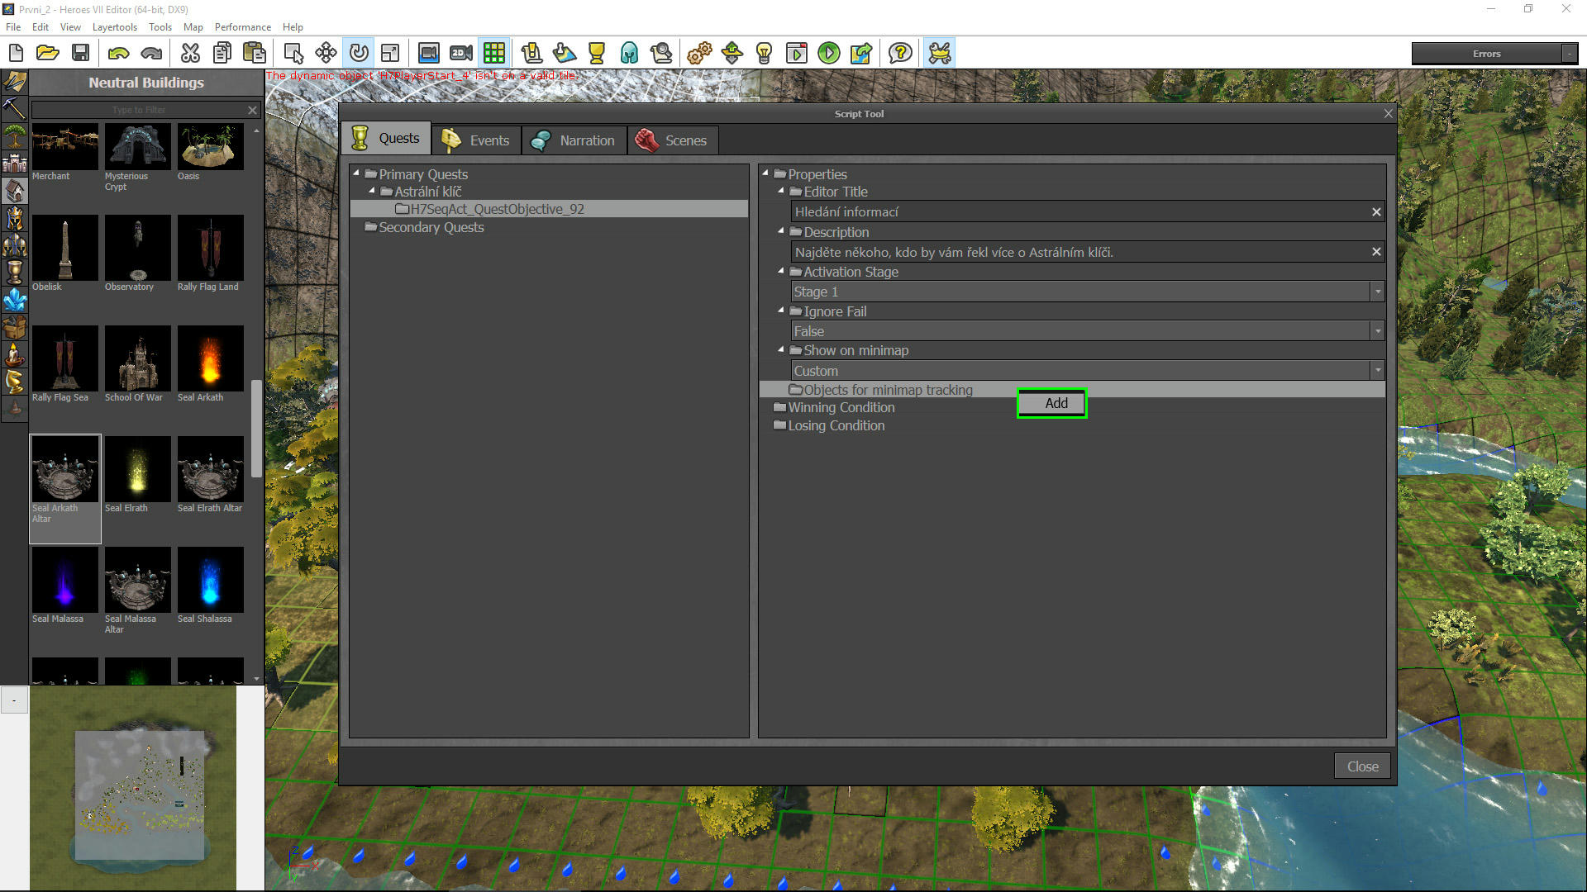
Task: Collapse the Properties section
Action: click(x=765, y=173)
